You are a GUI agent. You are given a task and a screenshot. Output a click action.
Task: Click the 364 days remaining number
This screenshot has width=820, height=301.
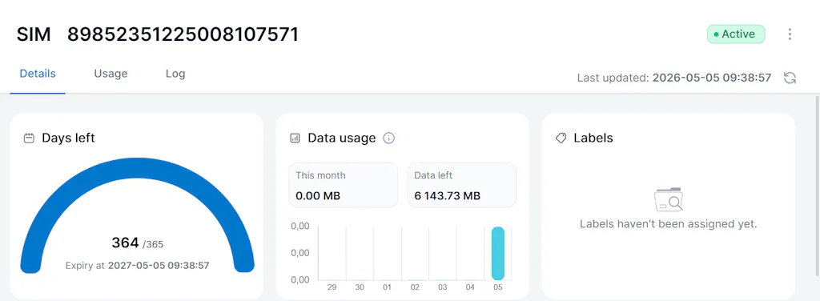(125, 243)
